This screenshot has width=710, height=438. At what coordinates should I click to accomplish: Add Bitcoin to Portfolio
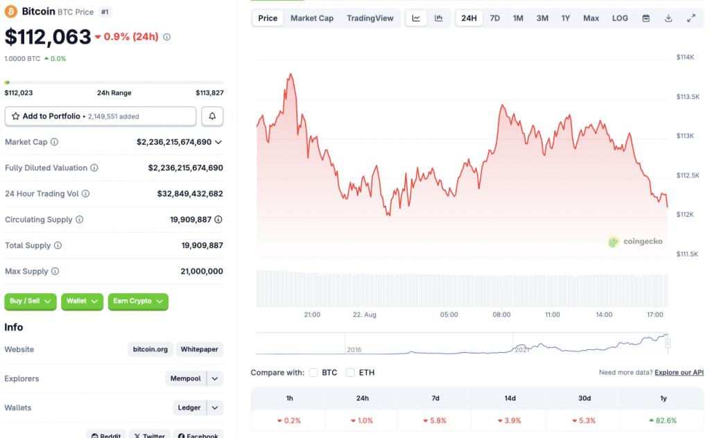coord(101,116)
